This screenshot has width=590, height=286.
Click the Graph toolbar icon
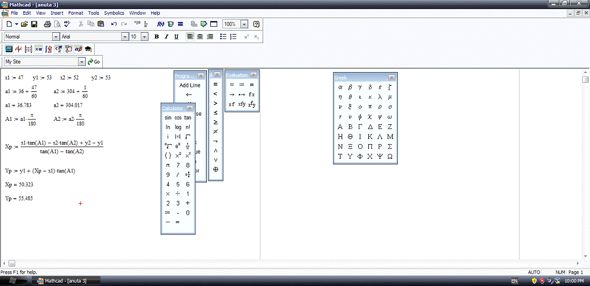[18, 49]
